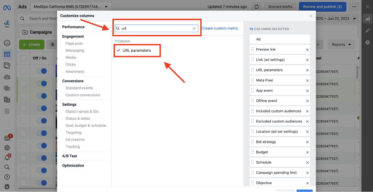The height and width of the screenshot is (192, 373).
Task: Click the sidebar search magnifier icon
Action: (x=7, y=167)
